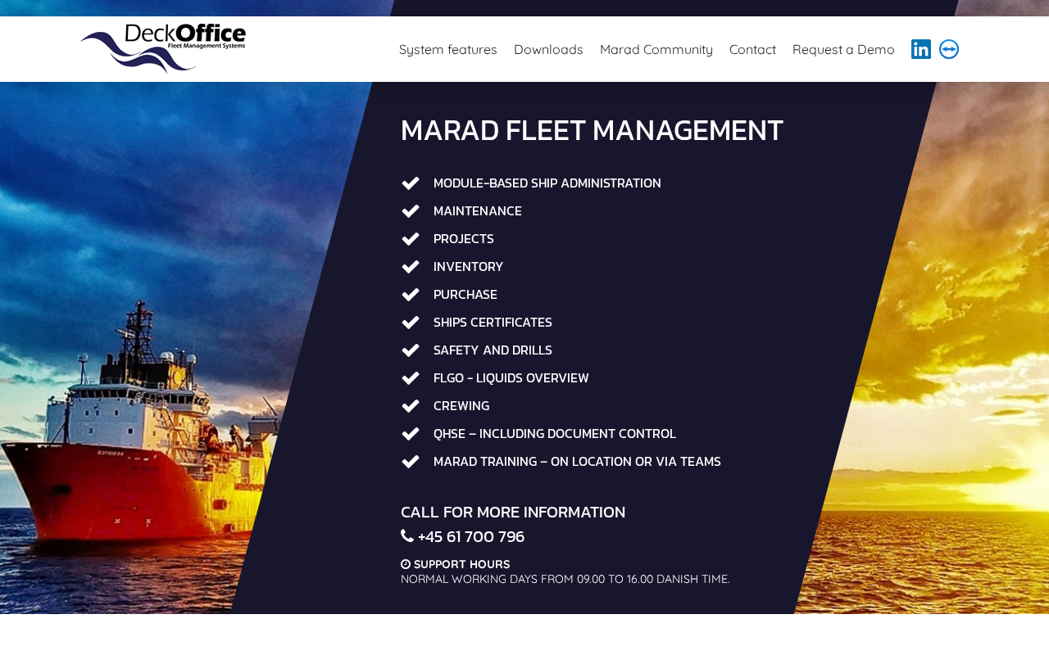Select Request a Demo in the navigation
Screen dimensions: 1049x655
click(843, 49)
